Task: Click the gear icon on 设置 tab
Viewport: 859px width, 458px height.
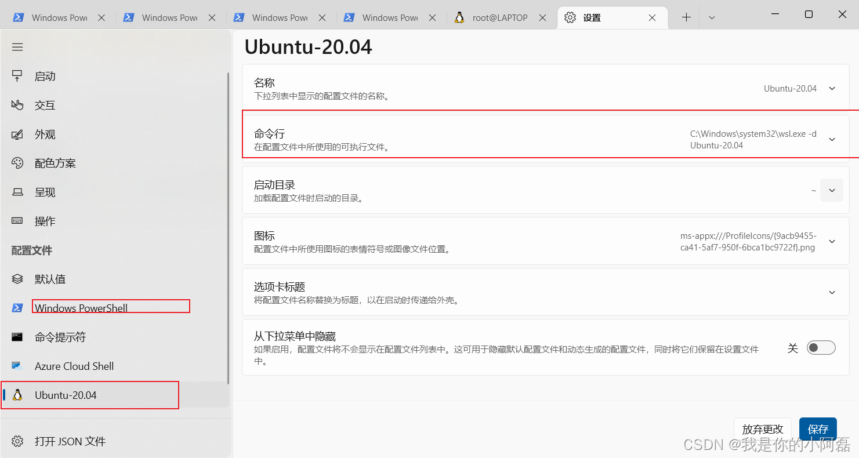Action: click(570, 17)
